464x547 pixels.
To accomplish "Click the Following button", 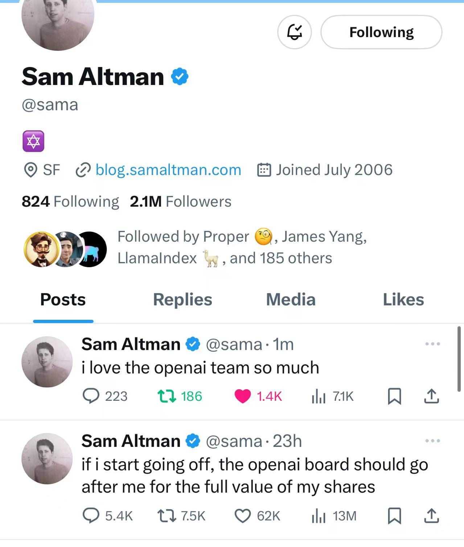I will point(381,32).
